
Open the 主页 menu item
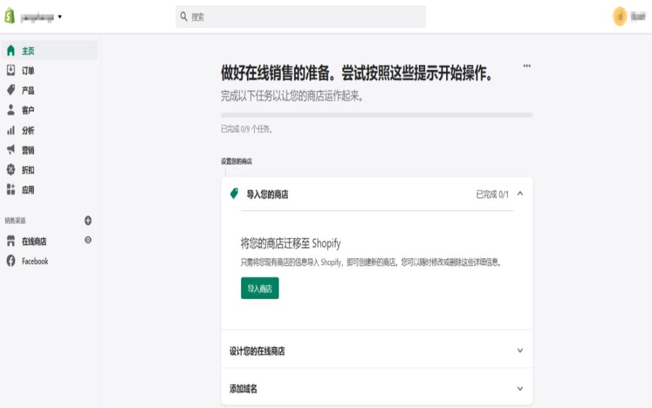(49, 50)
